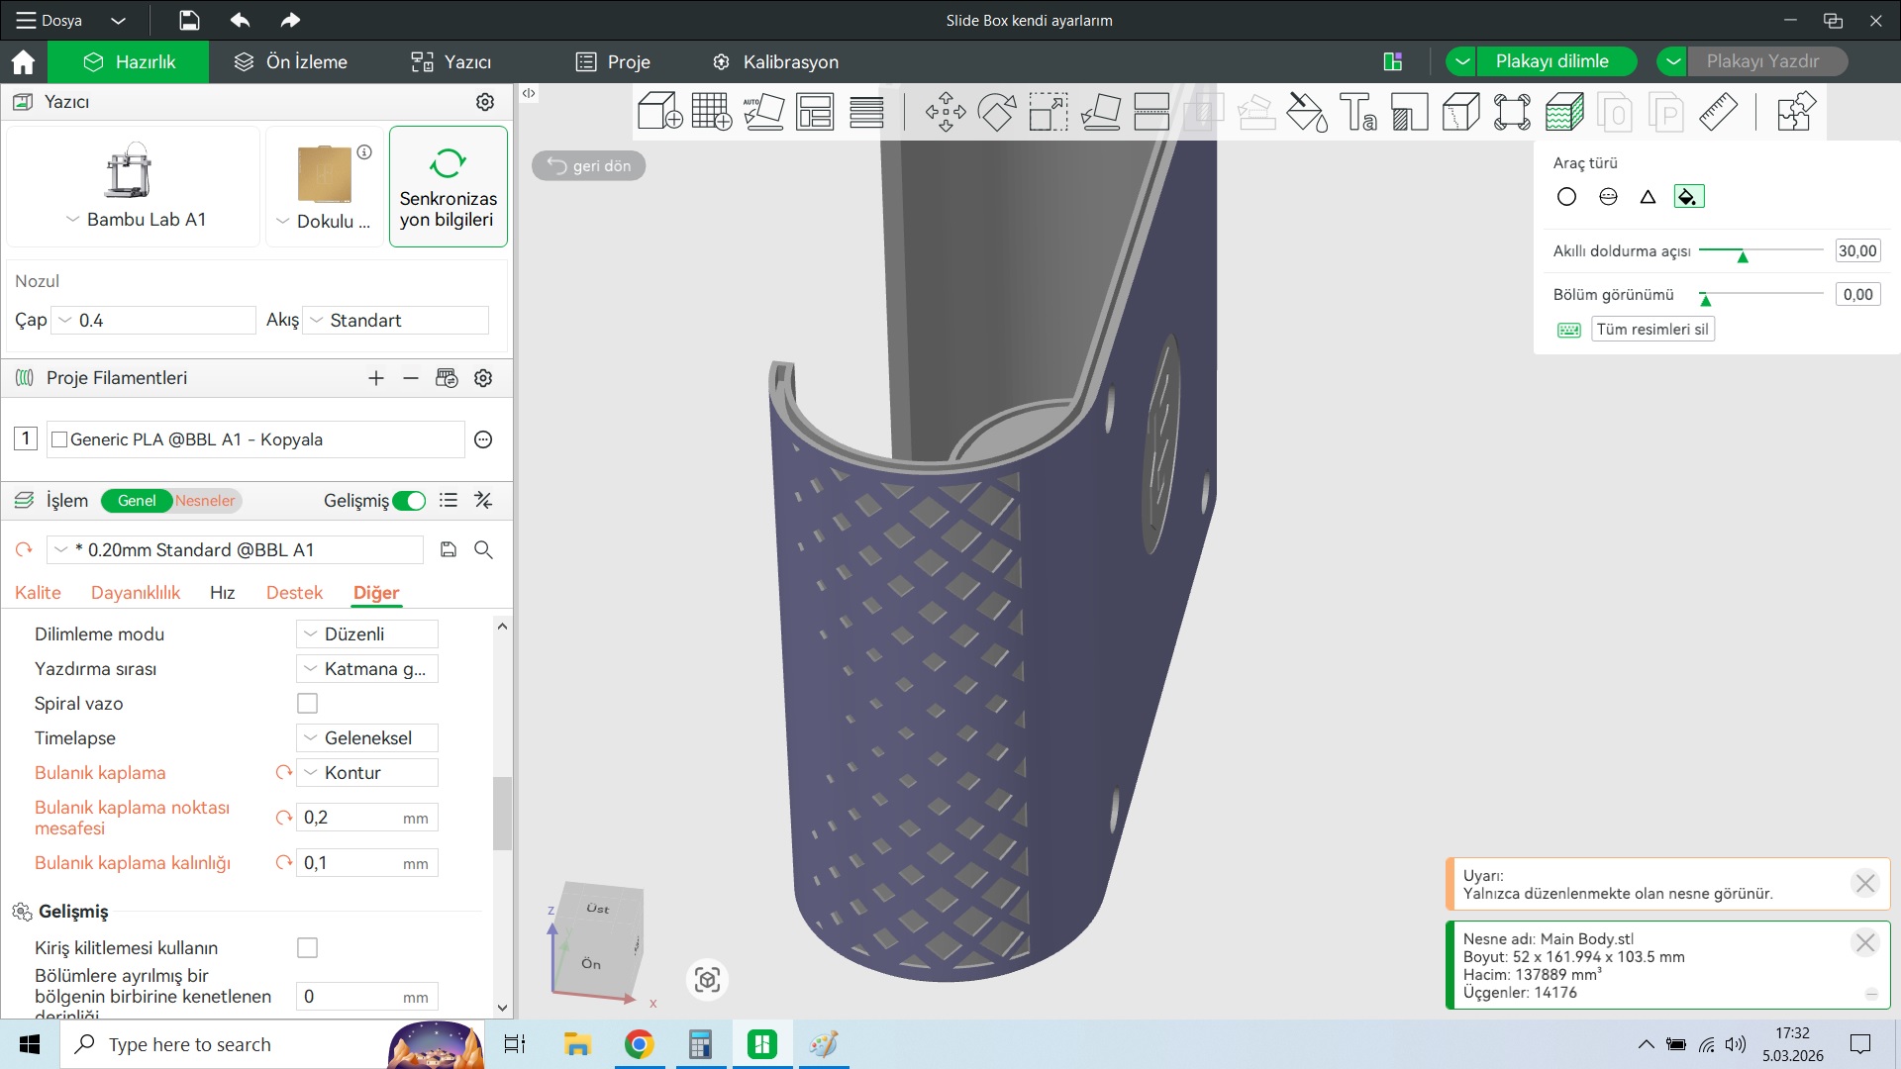Check Kiriş kilitlemesi kullanın option
1901x1069 pixels.
click(308, 948)
